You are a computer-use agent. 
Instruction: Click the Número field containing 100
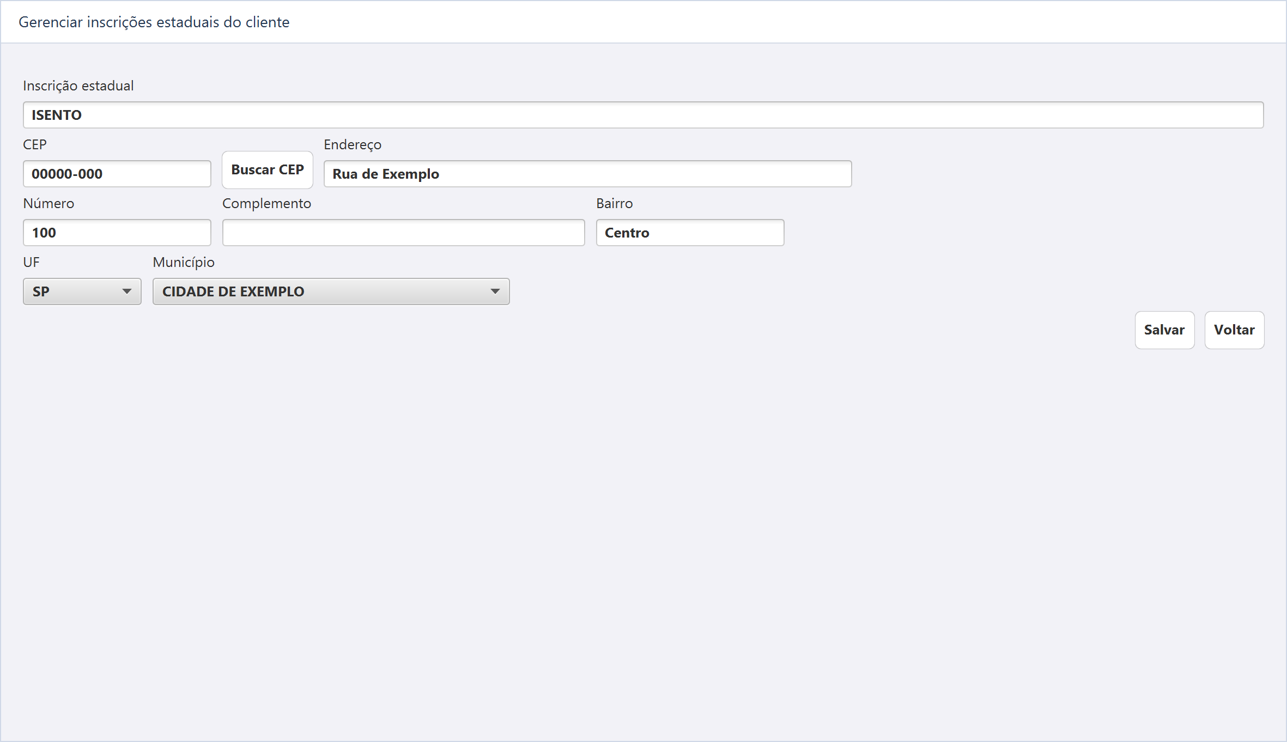tap(117, 233)
